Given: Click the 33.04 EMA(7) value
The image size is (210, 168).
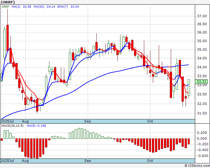Looking at the screenshot, I should 75,7.
